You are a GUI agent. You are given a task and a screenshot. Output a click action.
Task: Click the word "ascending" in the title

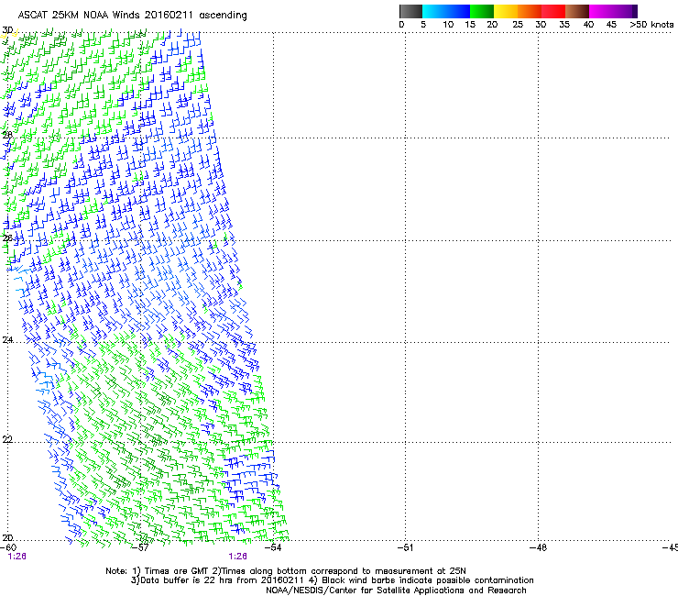[x=223, y=16]
